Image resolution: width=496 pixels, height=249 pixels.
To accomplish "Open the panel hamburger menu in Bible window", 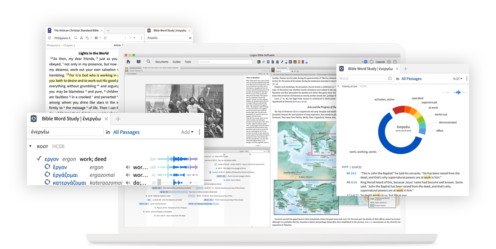I will (x=49, y=38).
